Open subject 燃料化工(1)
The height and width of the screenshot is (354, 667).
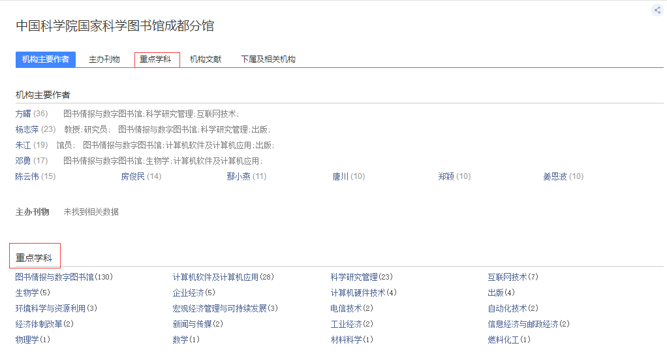point(509,340)
